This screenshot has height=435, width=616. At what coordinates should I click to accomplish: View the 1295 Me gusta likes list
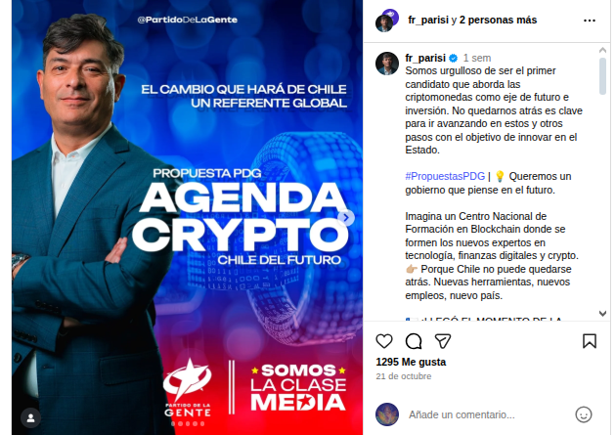point(411,362)
